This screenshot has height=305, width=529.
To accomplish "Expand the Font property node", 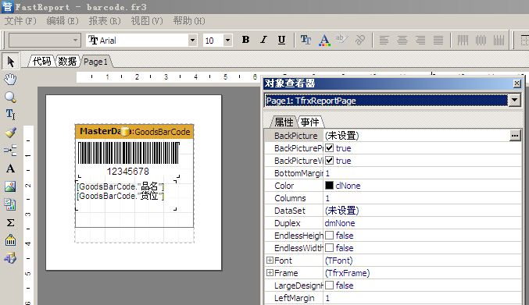I will pyautogui.click(x=270, y=261).
